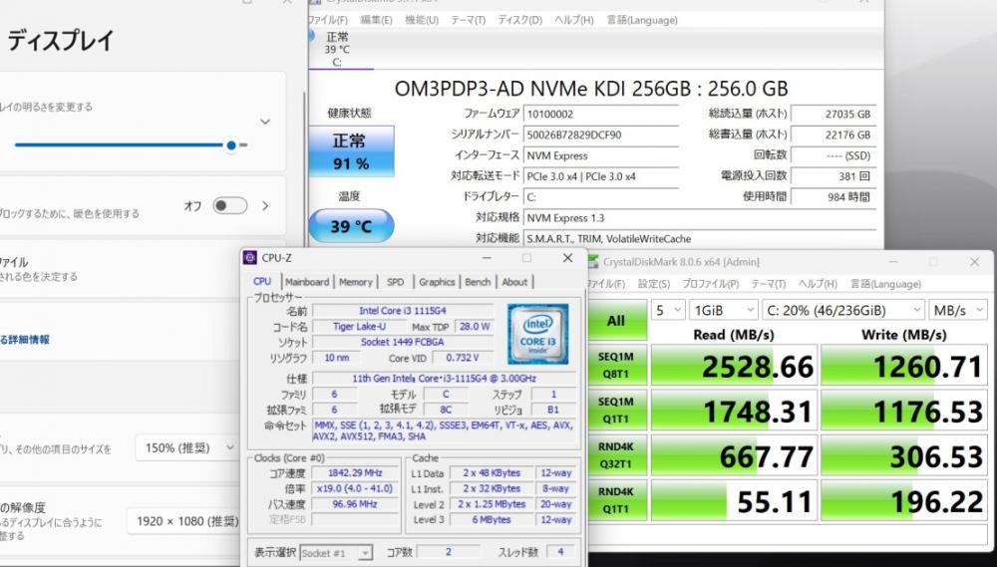
Task: Click the 詳細情報 link in Display settings
Action: [25, 340]
